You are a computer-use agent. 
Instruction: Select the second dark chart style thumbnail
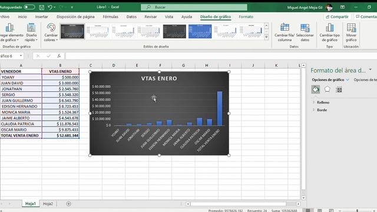point(174,31)
